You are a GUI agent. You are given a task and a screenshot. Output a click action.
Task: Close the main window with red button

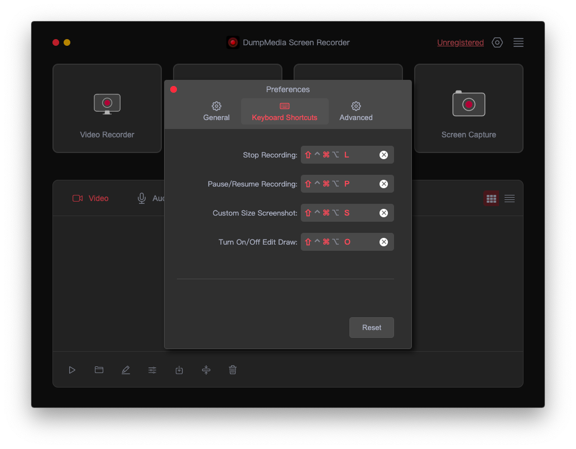56,42
